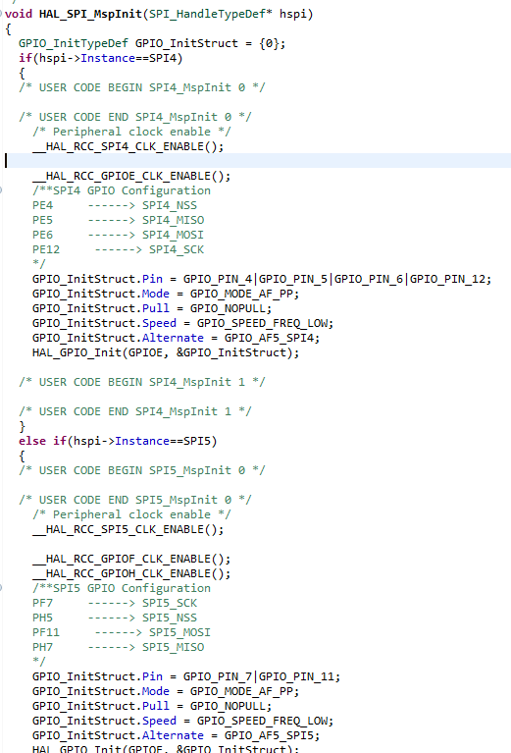The image size is (511, 753).
Task: Click comment USER CODE END SPI4_MspInit 0
Action: click(x=135, y=117)
